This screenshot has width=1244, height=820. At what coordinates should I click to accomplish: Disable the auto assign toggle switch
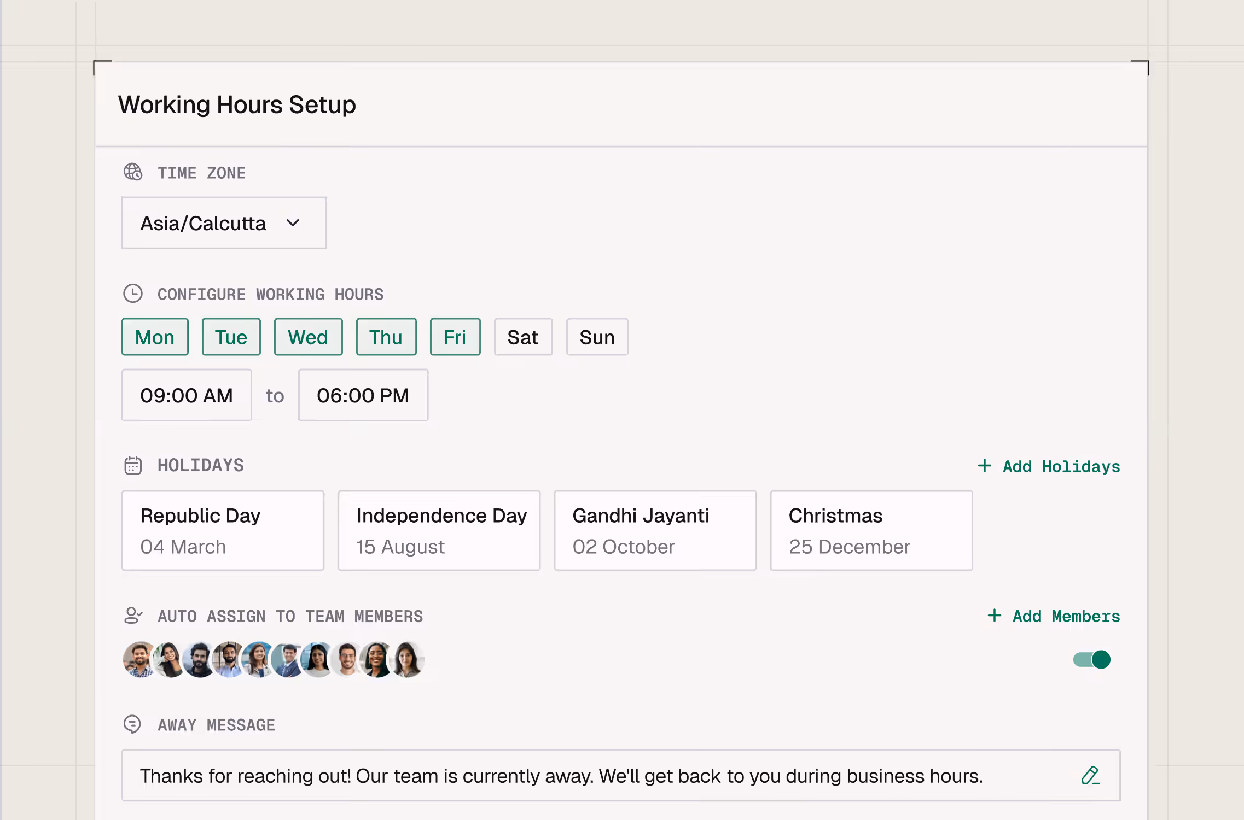click(x=1091, y=660)
